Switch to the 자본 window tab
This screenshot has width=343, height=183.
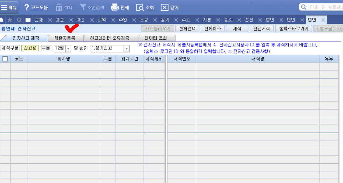click(x=207, y=20)
